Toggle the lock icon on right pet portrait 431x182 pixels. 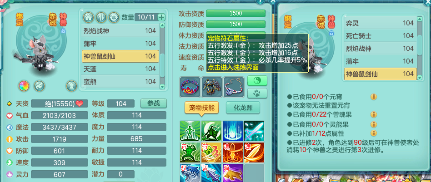click(x=331, y=33)
